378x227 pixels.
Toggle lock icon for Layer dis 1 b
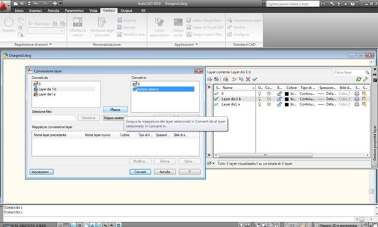(279, 99)
